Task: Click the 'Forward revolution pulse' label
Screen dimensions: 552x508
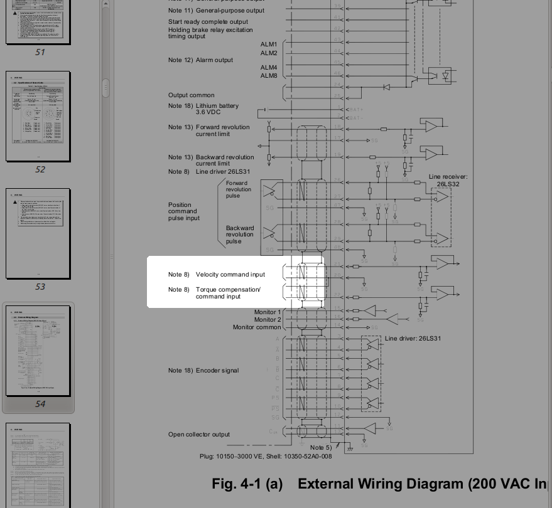Action: click(239, 189)
